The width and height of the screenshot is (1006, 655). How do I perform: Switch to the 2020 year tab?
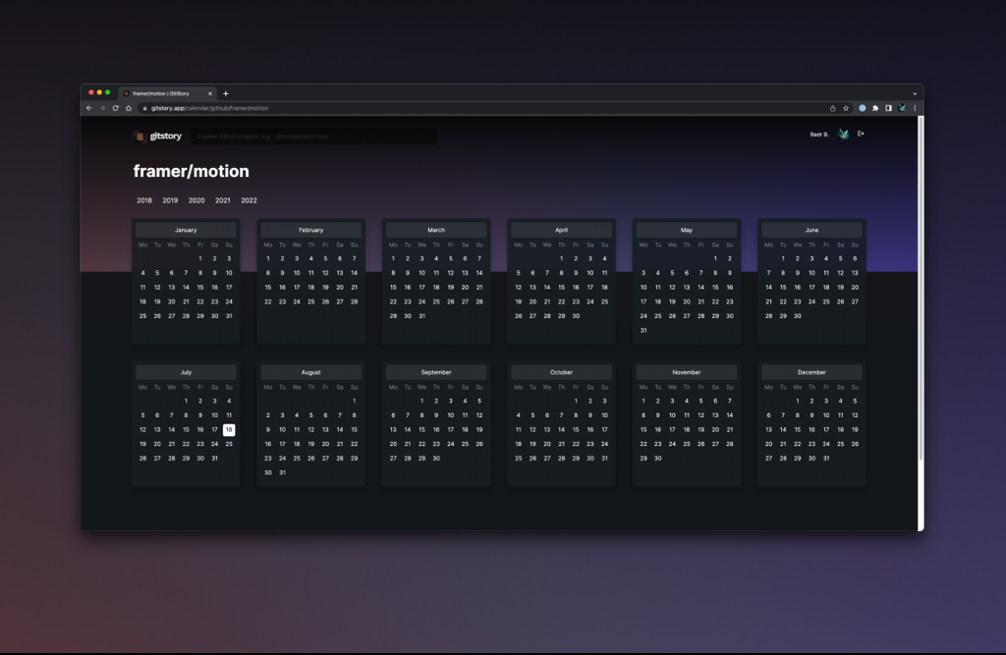pos(196,200)
